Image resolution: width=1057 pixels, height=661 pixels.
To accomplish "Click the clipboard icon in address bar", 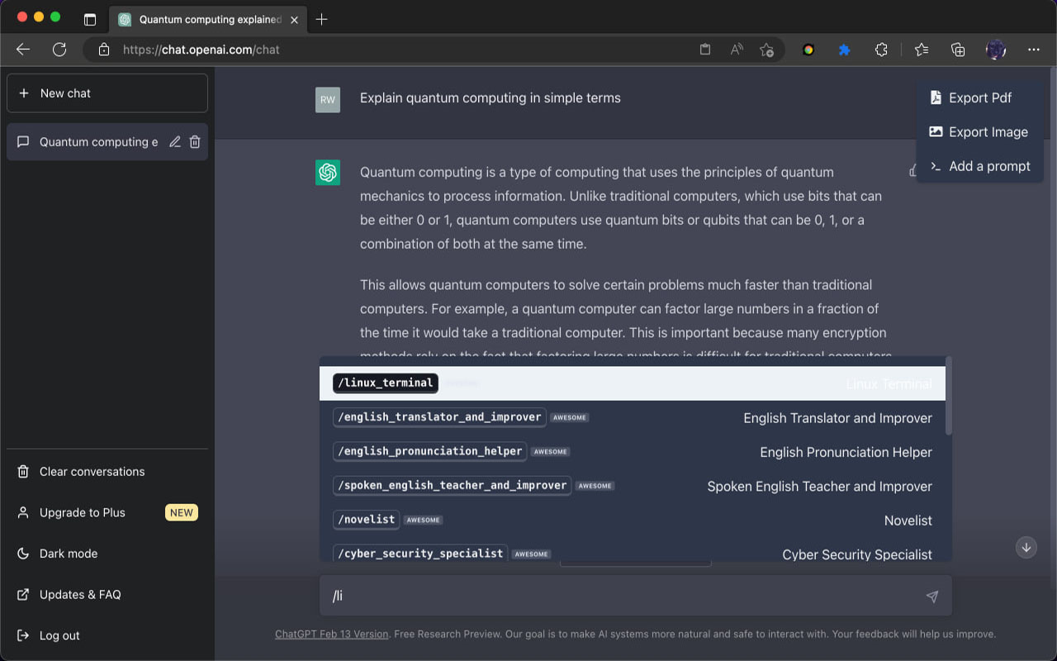I will pyautogui.click(x=705, y=50).
